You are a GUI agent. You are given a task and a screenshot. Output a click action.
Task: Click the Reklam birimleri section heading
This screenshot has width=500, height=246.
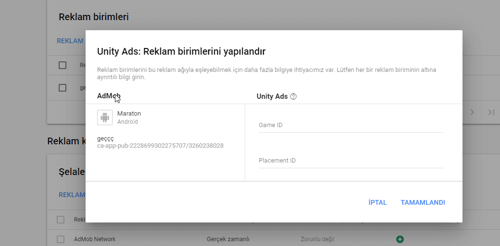pyautogui.click(x=94, y=17)
